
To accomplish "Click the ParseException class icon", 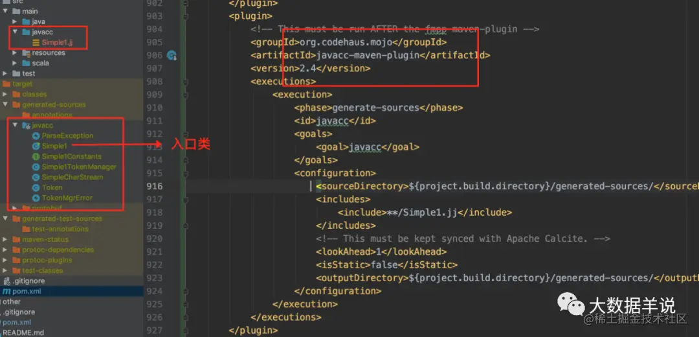I will (x=36, y=135).
